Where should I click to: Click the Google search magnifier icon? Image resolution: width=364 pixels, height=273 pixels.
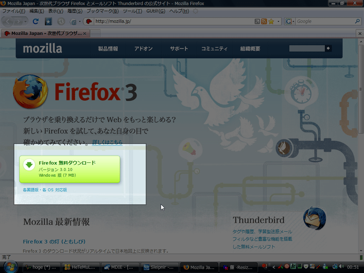tap(357, 21)
